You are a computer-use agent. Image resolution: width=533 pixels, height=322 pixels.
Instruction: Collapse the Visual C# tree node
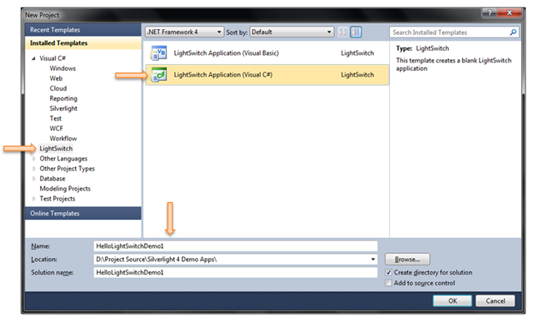click(33, 58)
